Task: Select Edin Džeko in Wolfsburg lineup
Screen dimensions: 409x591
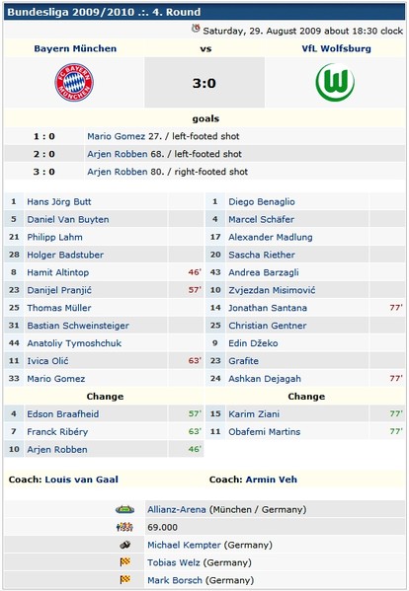Action: tap(253, 343)
